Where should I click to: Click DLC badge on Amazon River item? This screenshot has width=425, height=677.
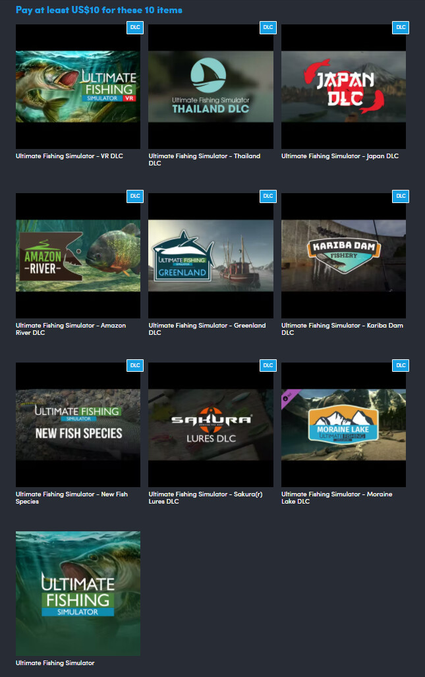(x=135, y=196)
